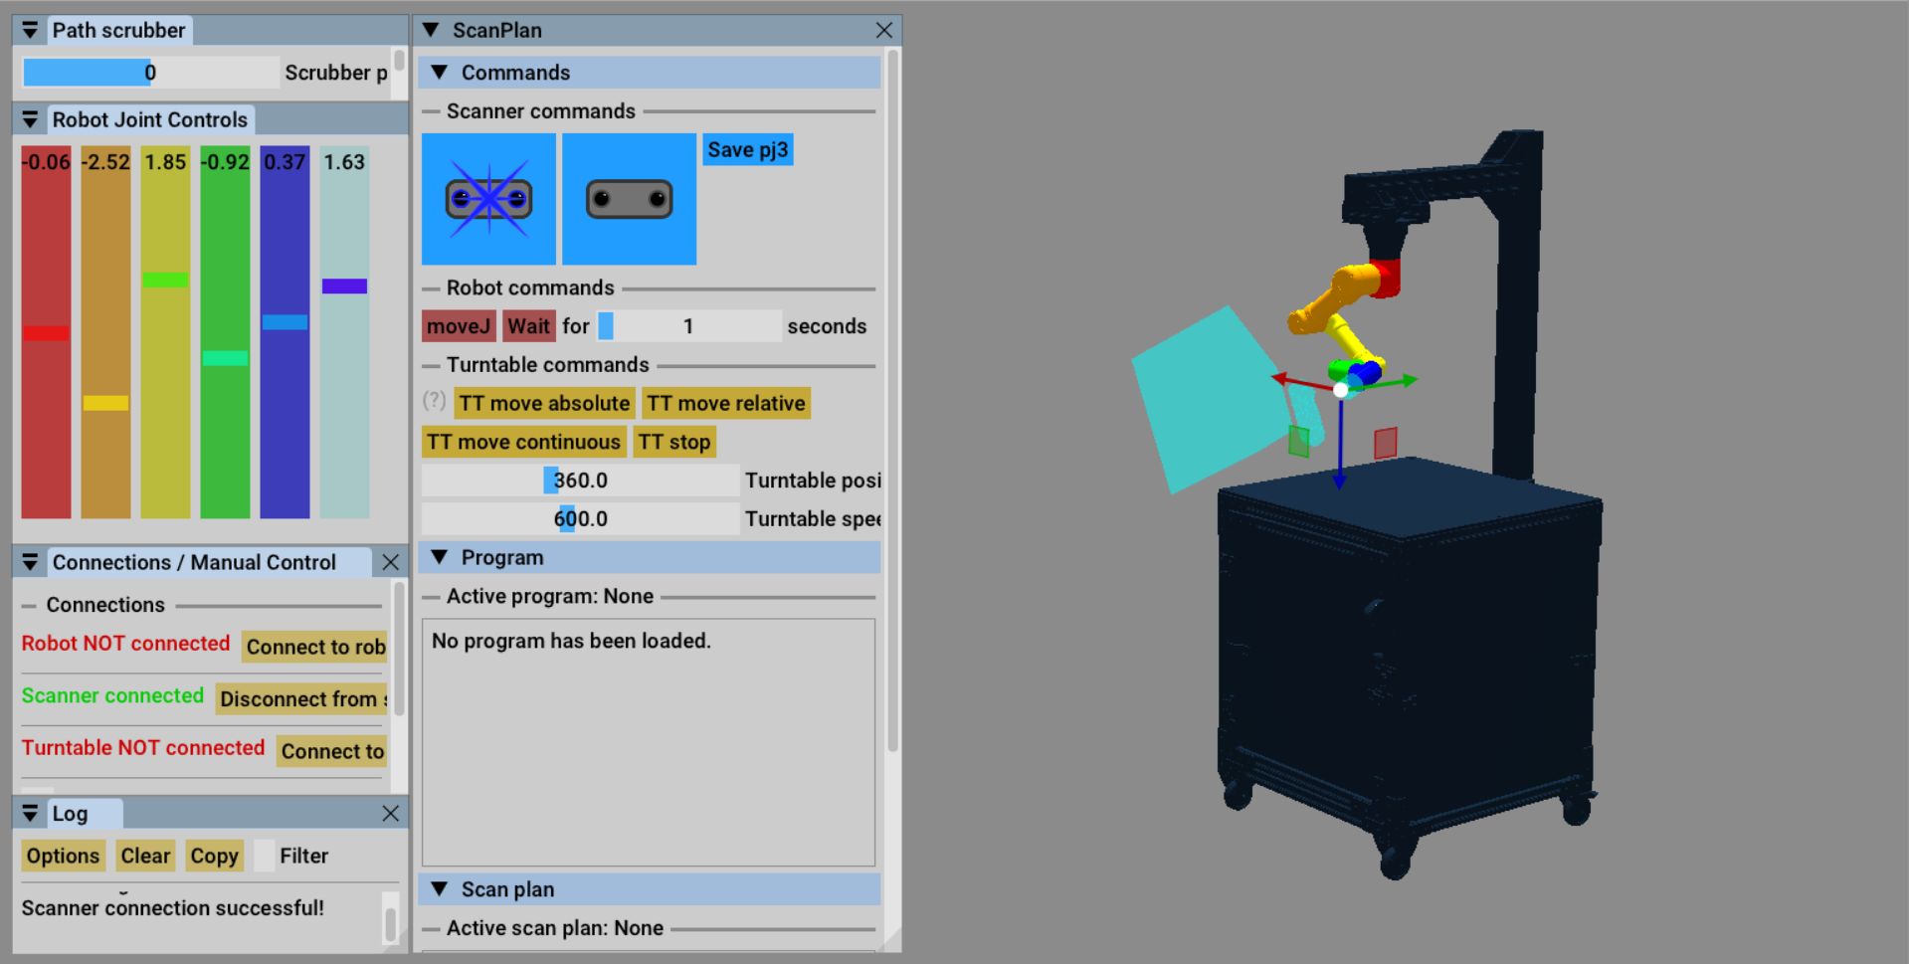Viewport: 1909px width, 964px height.
Task: Click the turntable help (?) marker
Action: pos(434,401)
